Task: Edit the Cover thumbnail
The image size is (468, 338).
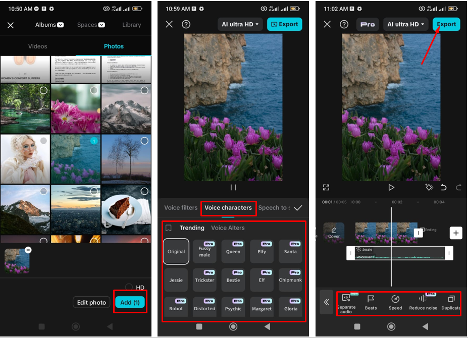Action: click(334, 233)
